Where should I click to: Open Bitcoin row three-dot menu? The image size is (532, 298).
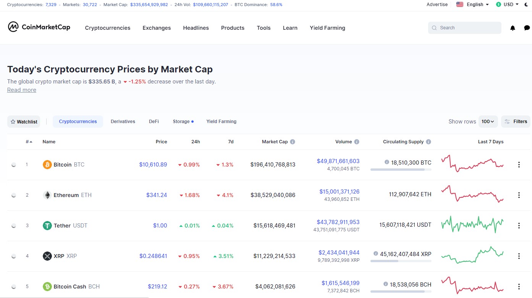(x=519, y=165)
